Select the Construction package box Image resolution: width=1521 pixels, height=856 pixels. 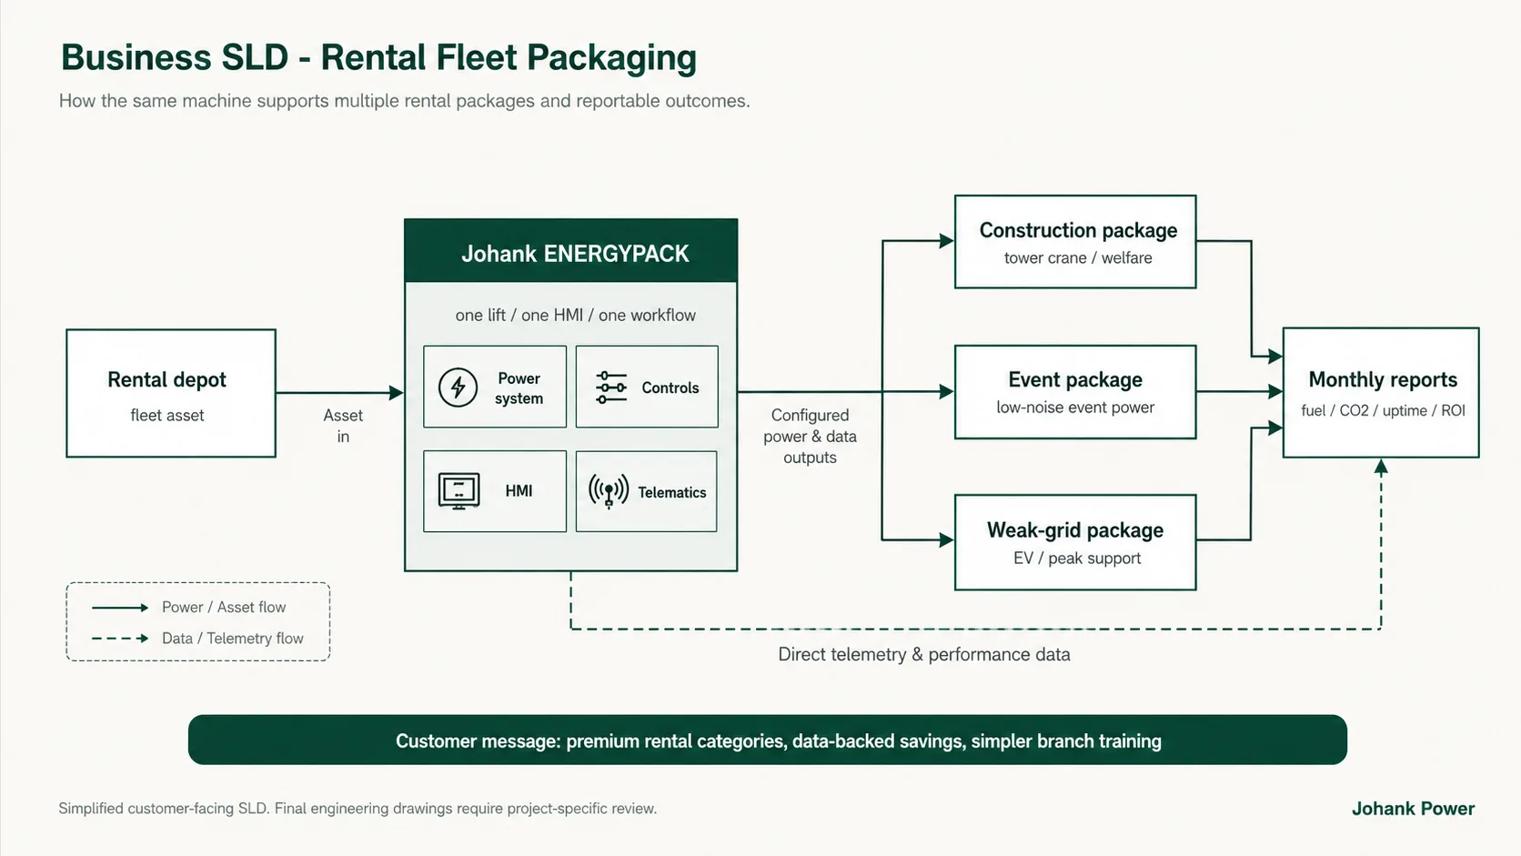(x=1075, y=242)
